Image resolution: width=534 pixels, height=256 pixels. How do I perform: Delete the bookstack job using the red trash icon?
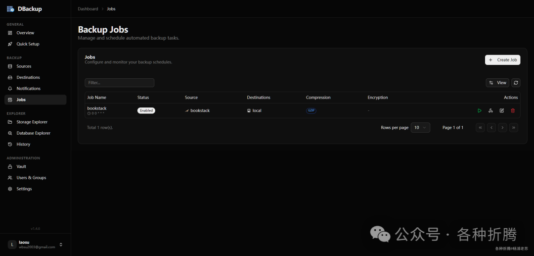tap(513, 110)
